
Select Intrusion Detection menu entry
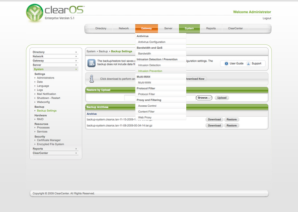[161, 65]
